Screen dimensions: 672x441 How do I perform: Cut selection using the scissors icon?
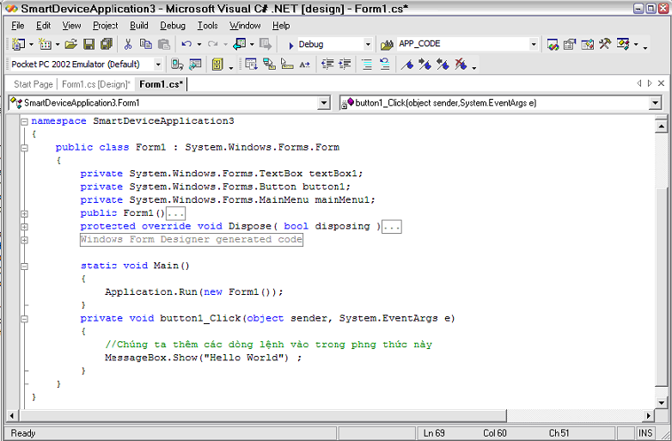click(128, 44)
